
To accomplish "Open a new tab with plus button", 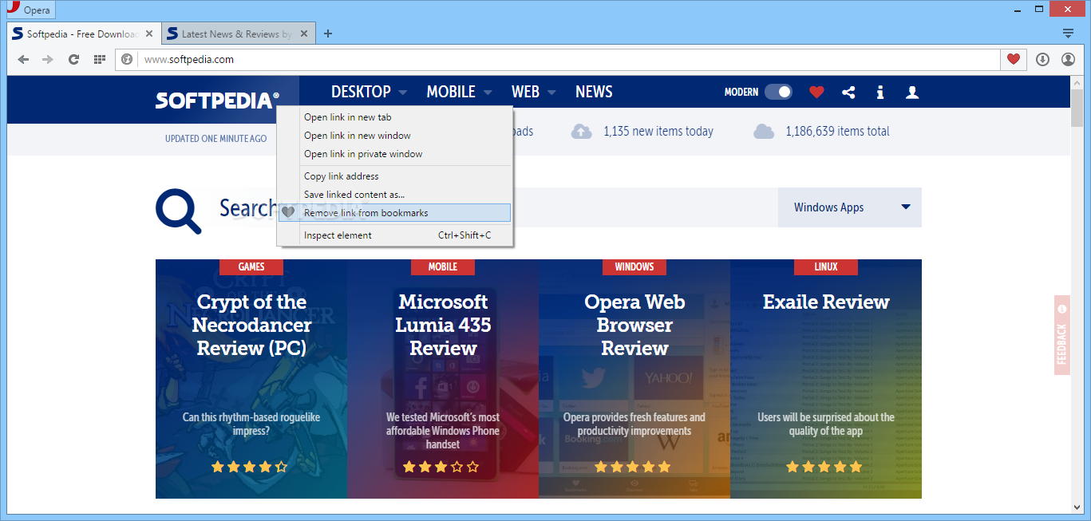I will [x=328, y=34].
